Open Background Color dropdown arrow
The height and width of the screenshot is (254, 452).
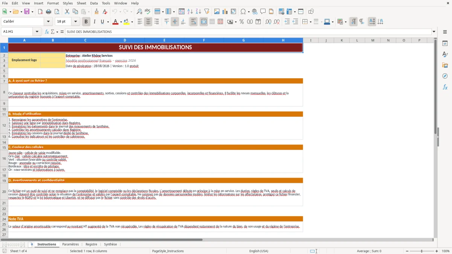(x=132, y=22)
